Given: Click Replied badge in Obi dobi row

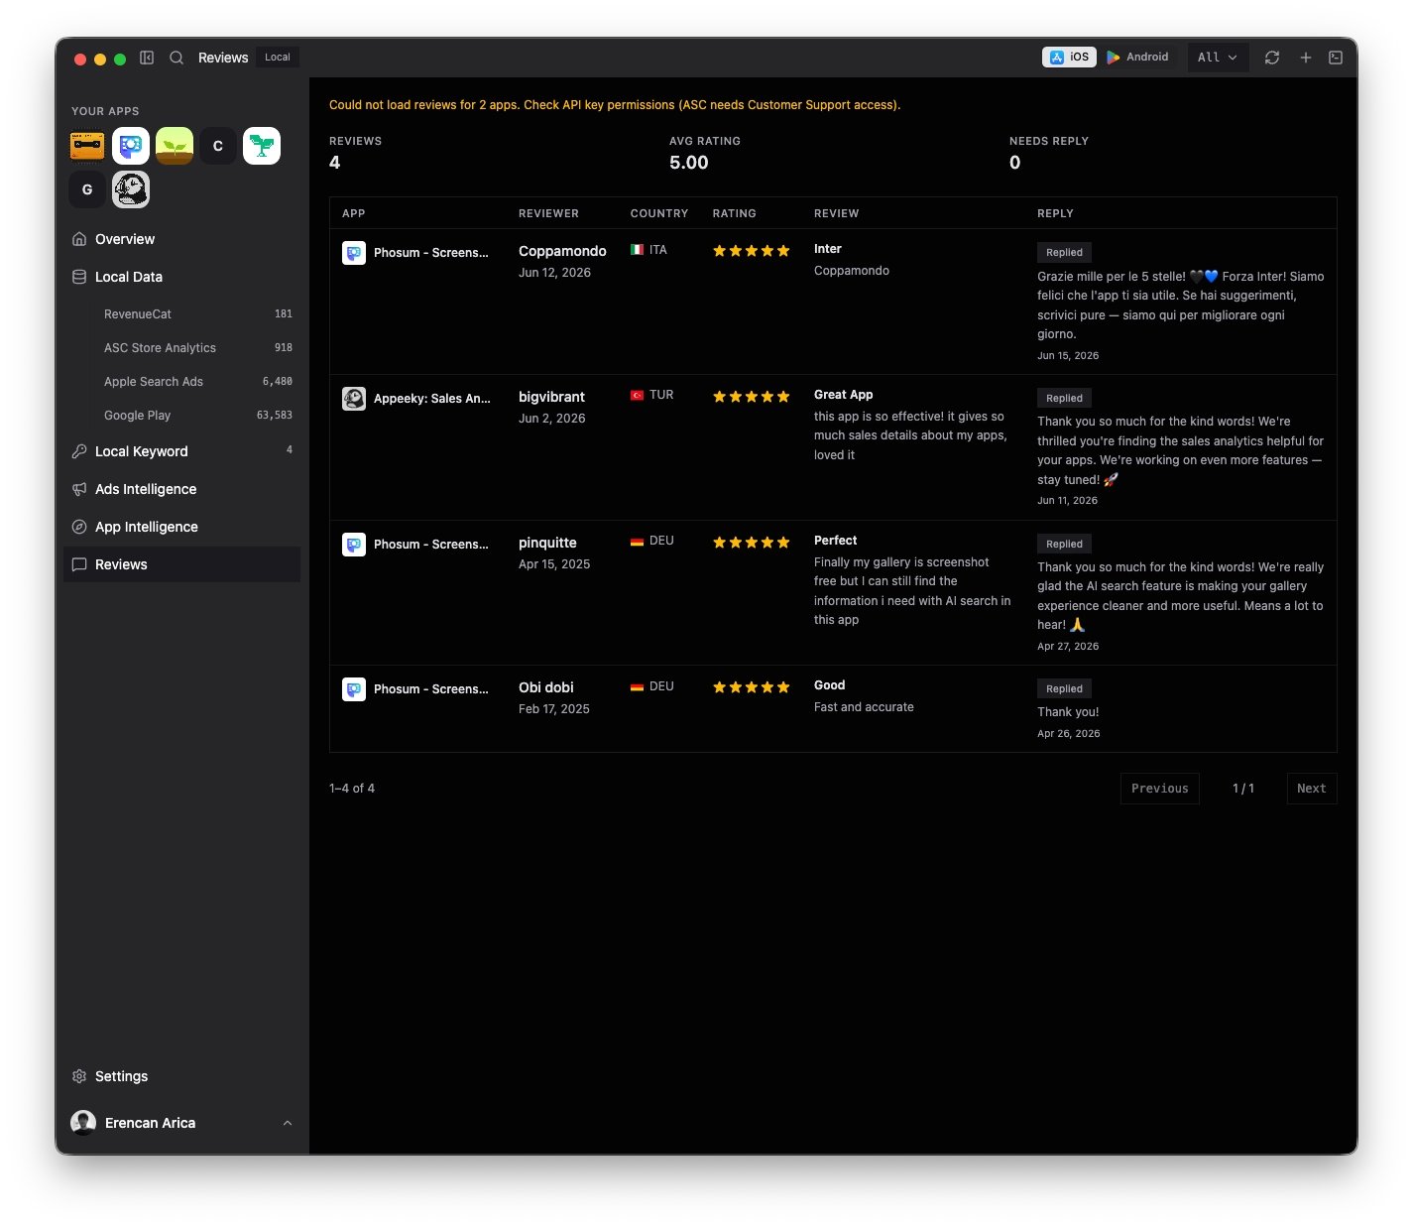Looking at the screenshot, I should click(1064, 689).
